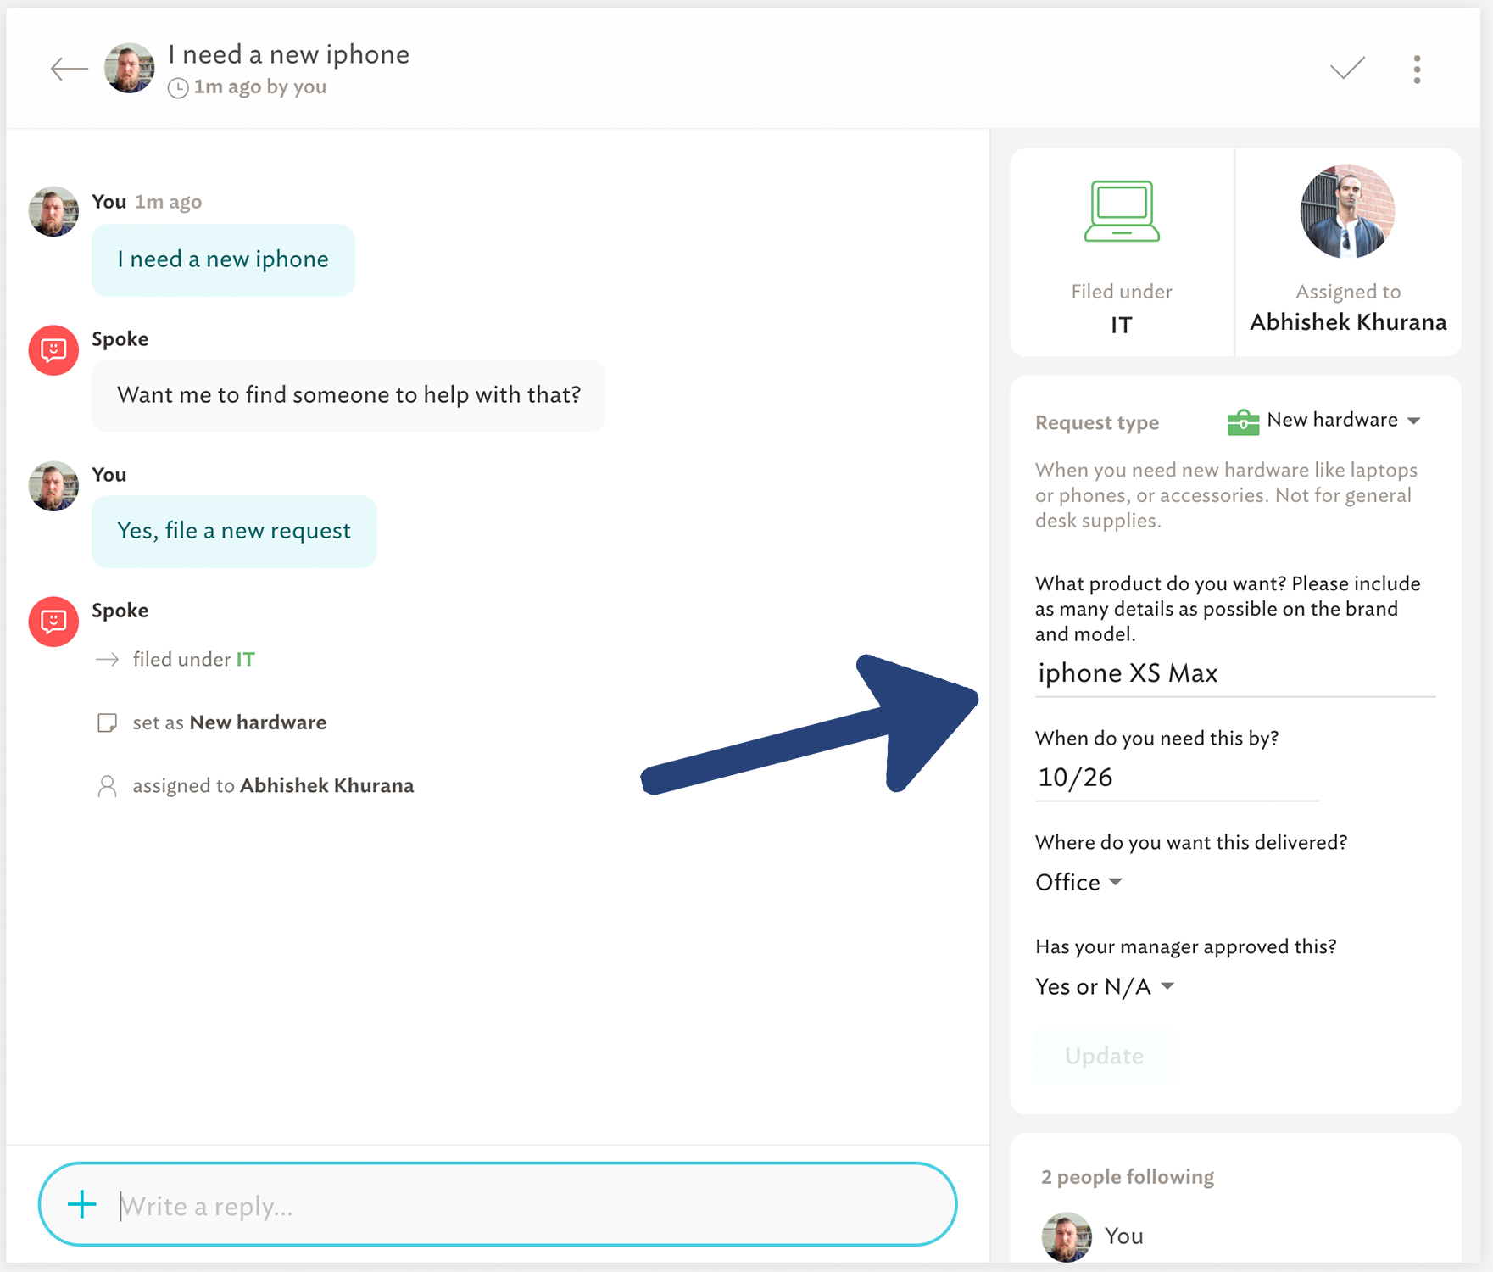Viewport: 1493px width, 1272px height.
Task: Click the green toolbox icon beside New hardware
Action: pos(1243,421)
